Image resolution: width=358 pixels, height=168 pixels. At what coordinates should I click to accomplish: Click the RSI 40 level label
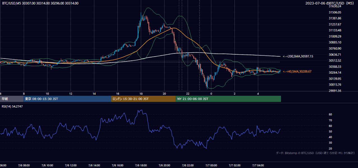330,137
